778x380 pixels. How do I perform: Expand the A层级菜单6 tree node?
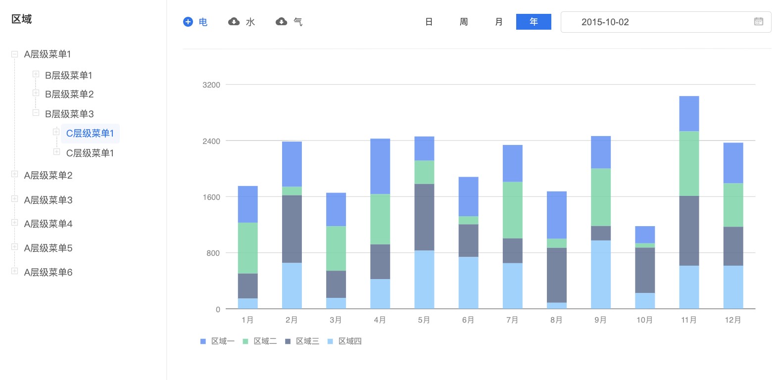tap(15, 271)
